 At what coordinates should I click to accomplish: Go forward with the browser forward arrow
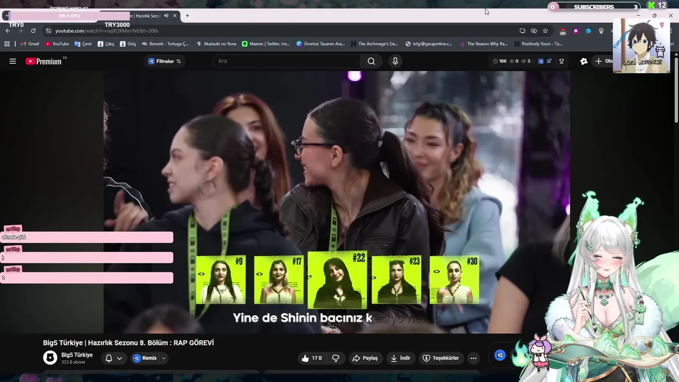[20, 31]
